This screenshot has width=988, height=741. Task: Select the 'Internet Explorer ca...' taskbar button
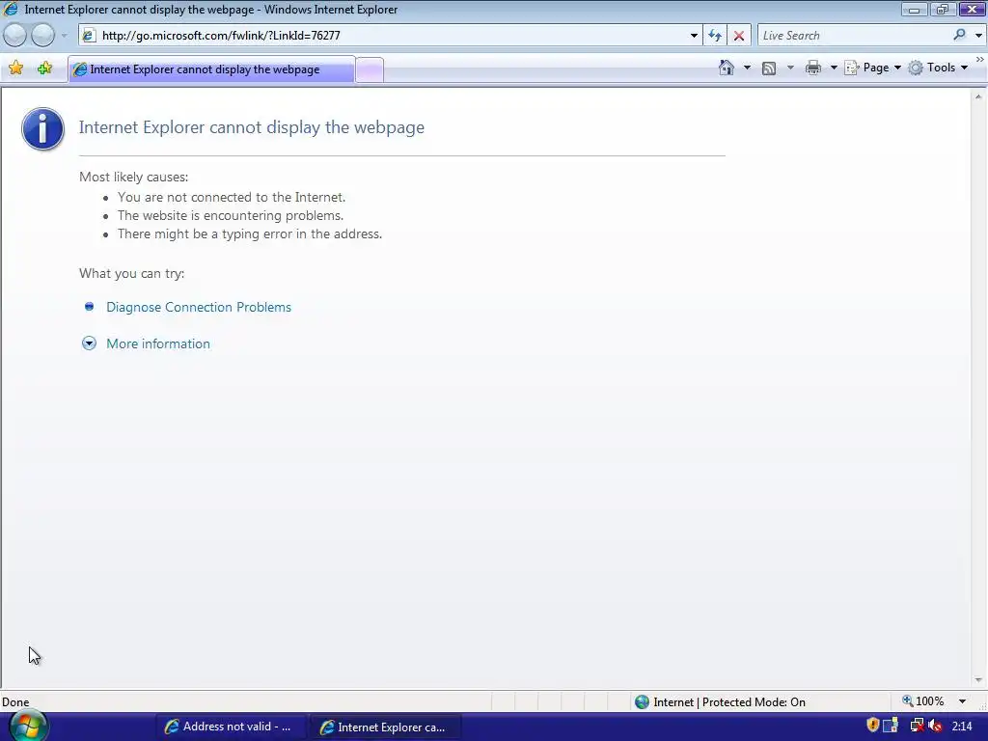[x=384, y=727]
